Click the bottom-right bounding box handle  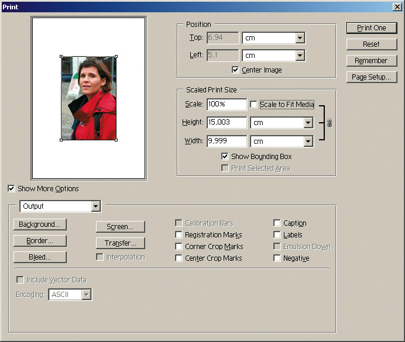click(116, 140)
